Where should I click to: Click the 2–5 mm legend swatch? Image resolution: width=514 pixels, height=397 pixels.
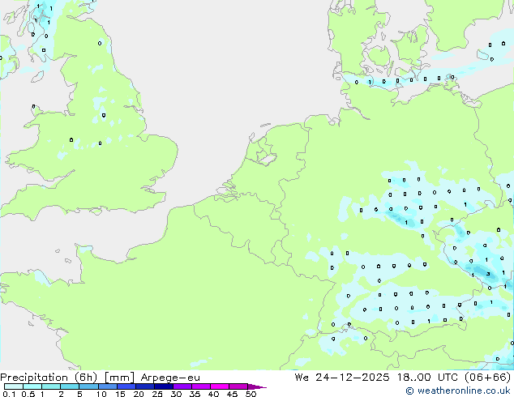tap(70, 386)
